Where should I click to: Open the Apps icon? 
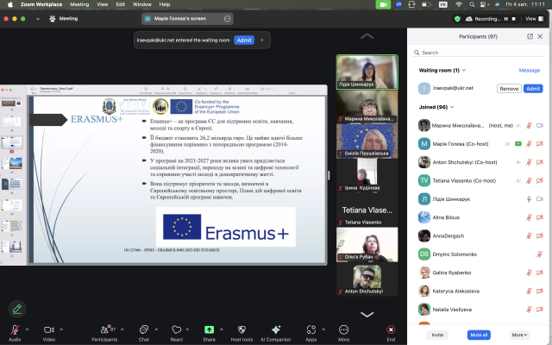(310, 329)
